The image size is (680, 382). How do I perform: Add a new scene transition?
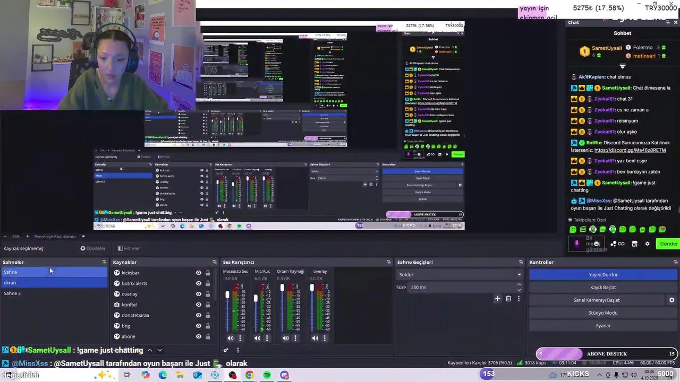coord(497,299)
